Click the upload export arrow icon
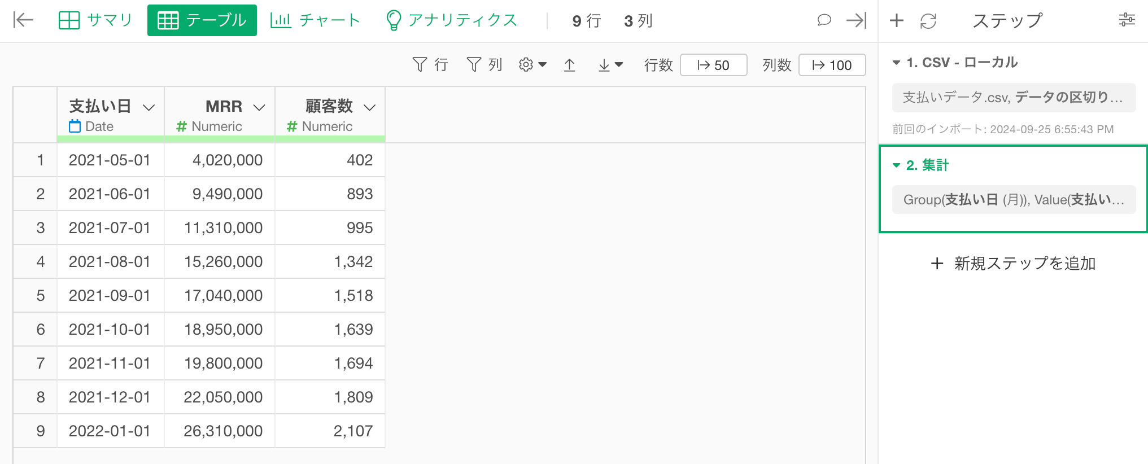1148x464 pixels. pos(570,65)
